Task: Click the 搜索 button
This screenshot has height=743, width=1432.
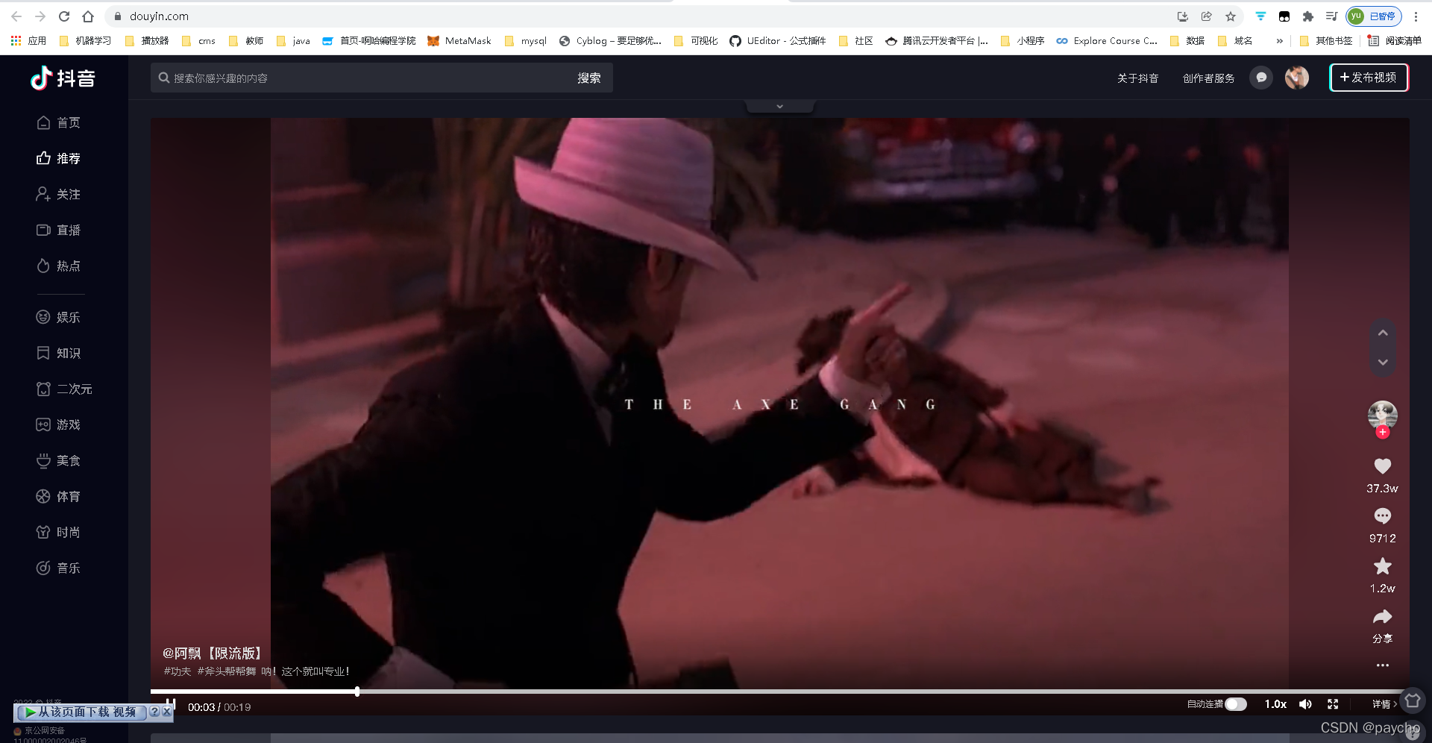Action: click(589, 78)
